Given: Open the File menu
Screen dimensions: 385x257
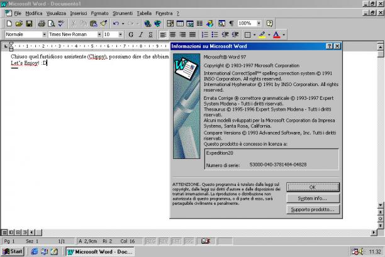Looking at the screenshot, I should 18,13.
